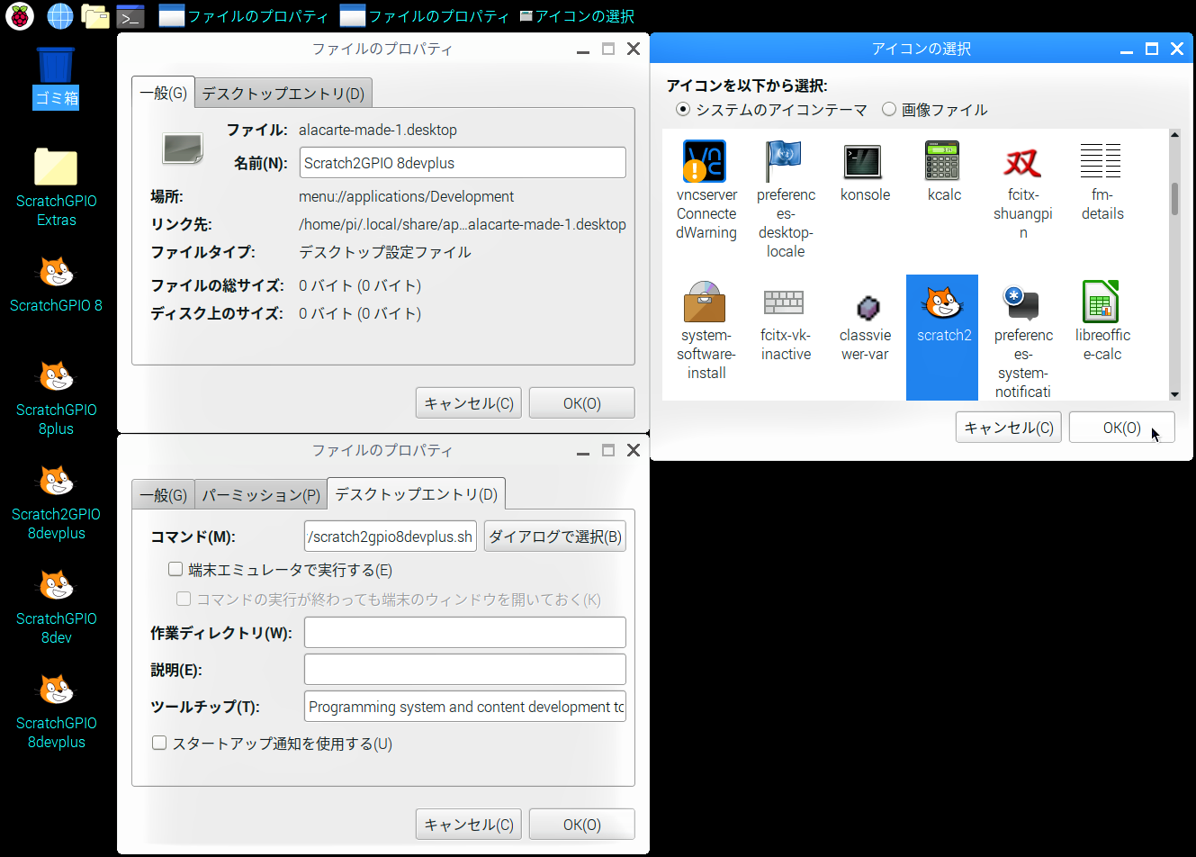Select the システムのアイコンテーマ radio button
Screen dimensions: 1196x857
pos(683,109)
